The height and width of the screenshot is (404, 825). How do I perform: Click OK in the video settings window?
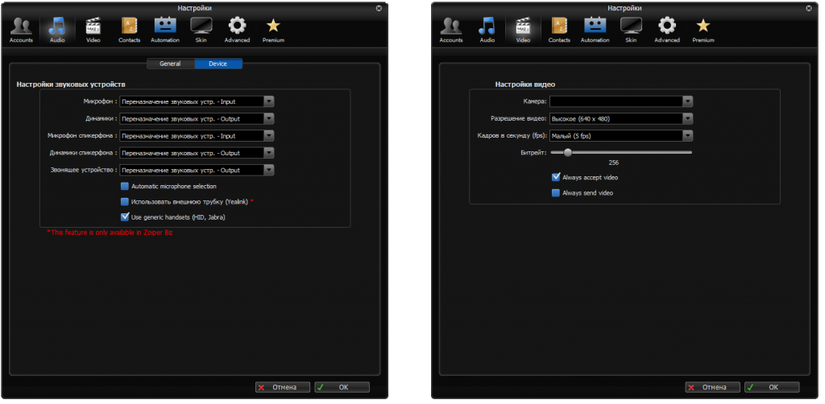click(x=772, y=387)
